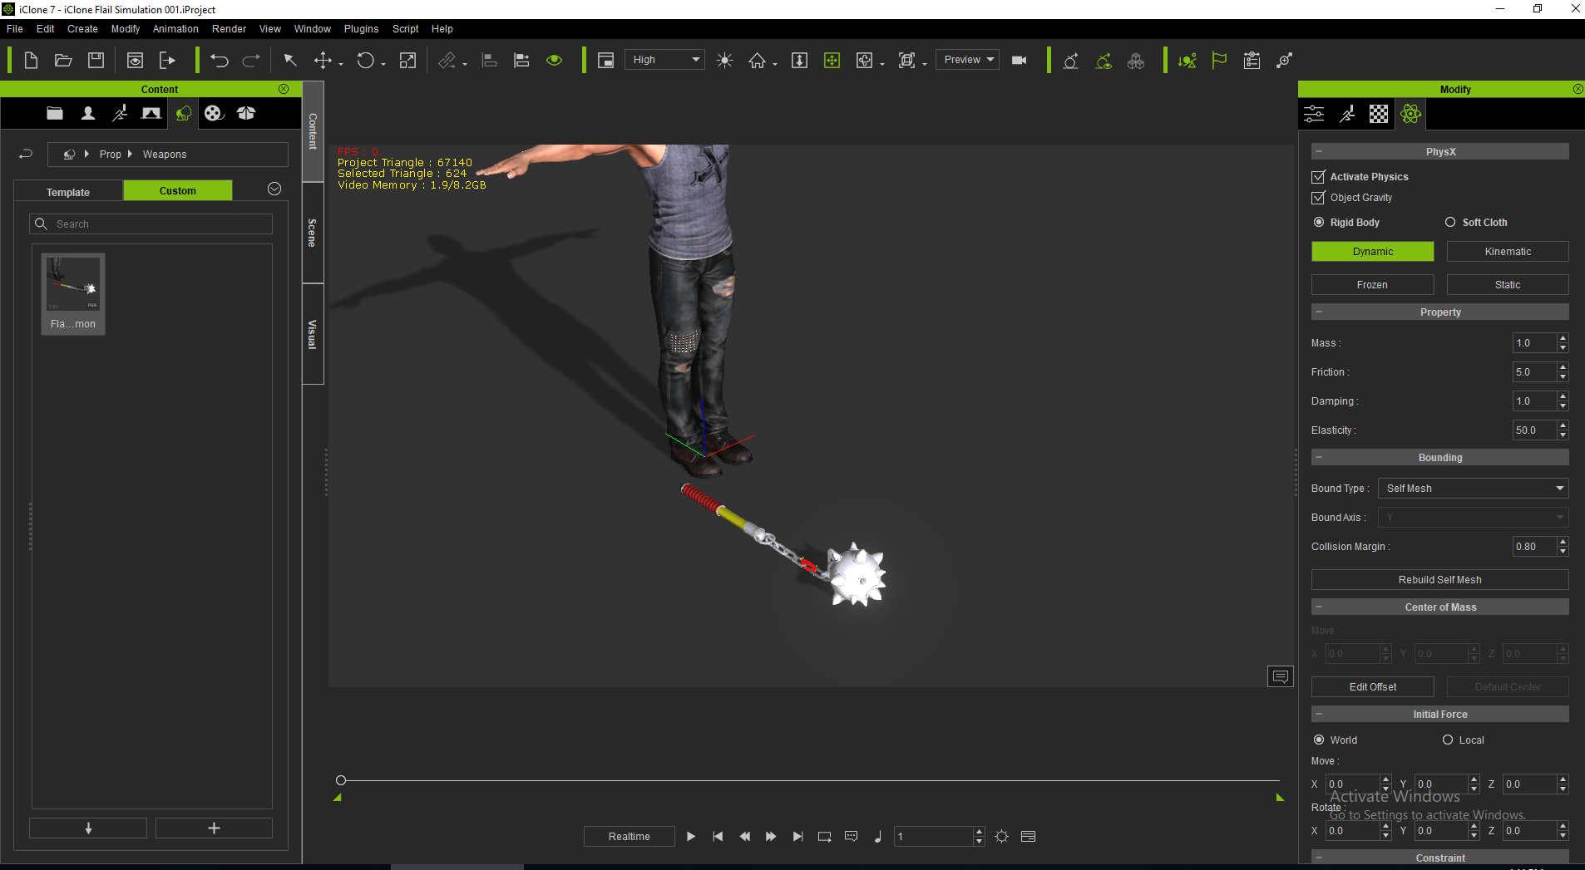This screenshot has width=1585, height=870.
Task: Click the timeline playhead marker
Action: 341,780
